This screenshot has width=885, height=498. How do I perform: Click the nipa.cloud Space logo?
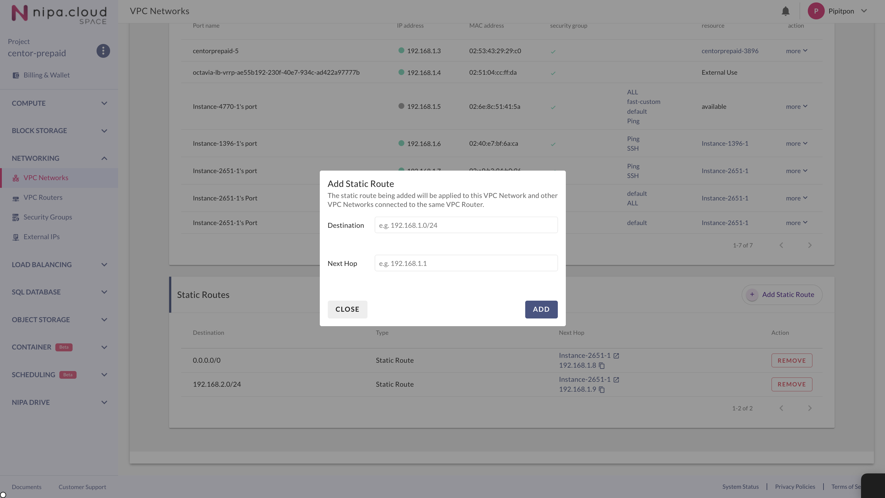[x=59, y=14]
